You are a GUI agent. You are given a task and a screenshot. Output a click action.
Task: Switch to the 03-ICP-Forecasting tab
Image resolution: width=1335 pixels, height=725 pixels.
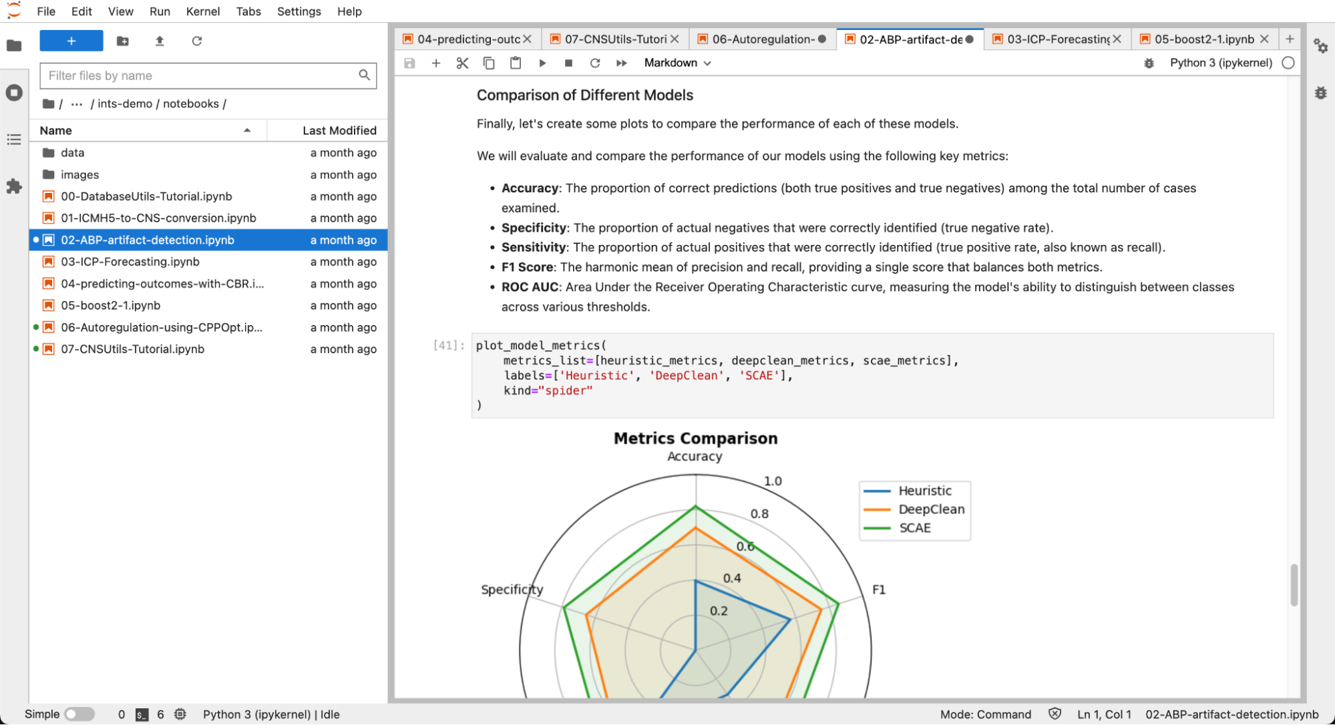click(1057, 39)
